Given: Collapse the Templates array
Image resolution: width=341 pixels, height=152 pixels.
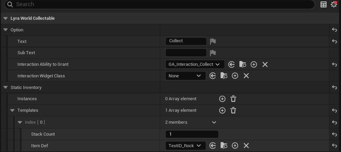Looking at the screenshot, I should 12,110.
